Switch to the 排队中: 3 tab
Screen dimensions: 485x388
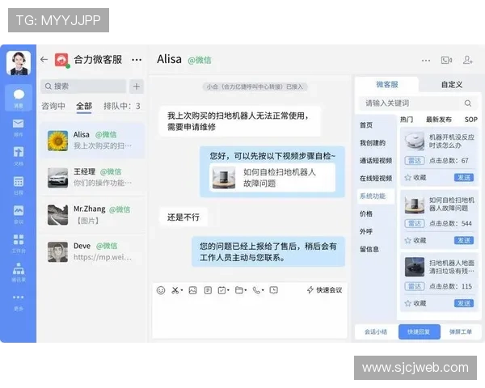coord(122,106)
